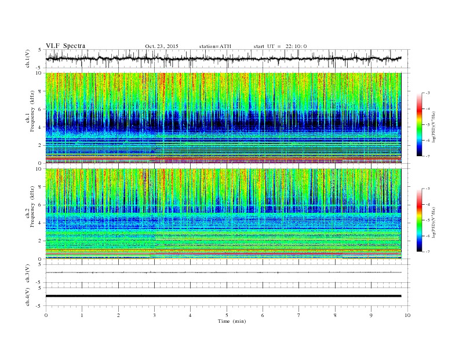Click the ch.2 spectrogram color scale bar
The width and height of the screenshot is (459, 354).
pos(419,220)
